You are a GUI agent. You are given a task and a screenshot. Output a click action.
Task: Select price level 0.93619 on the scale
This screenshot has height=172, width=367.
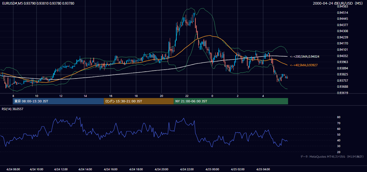click(x=343, y=93)
